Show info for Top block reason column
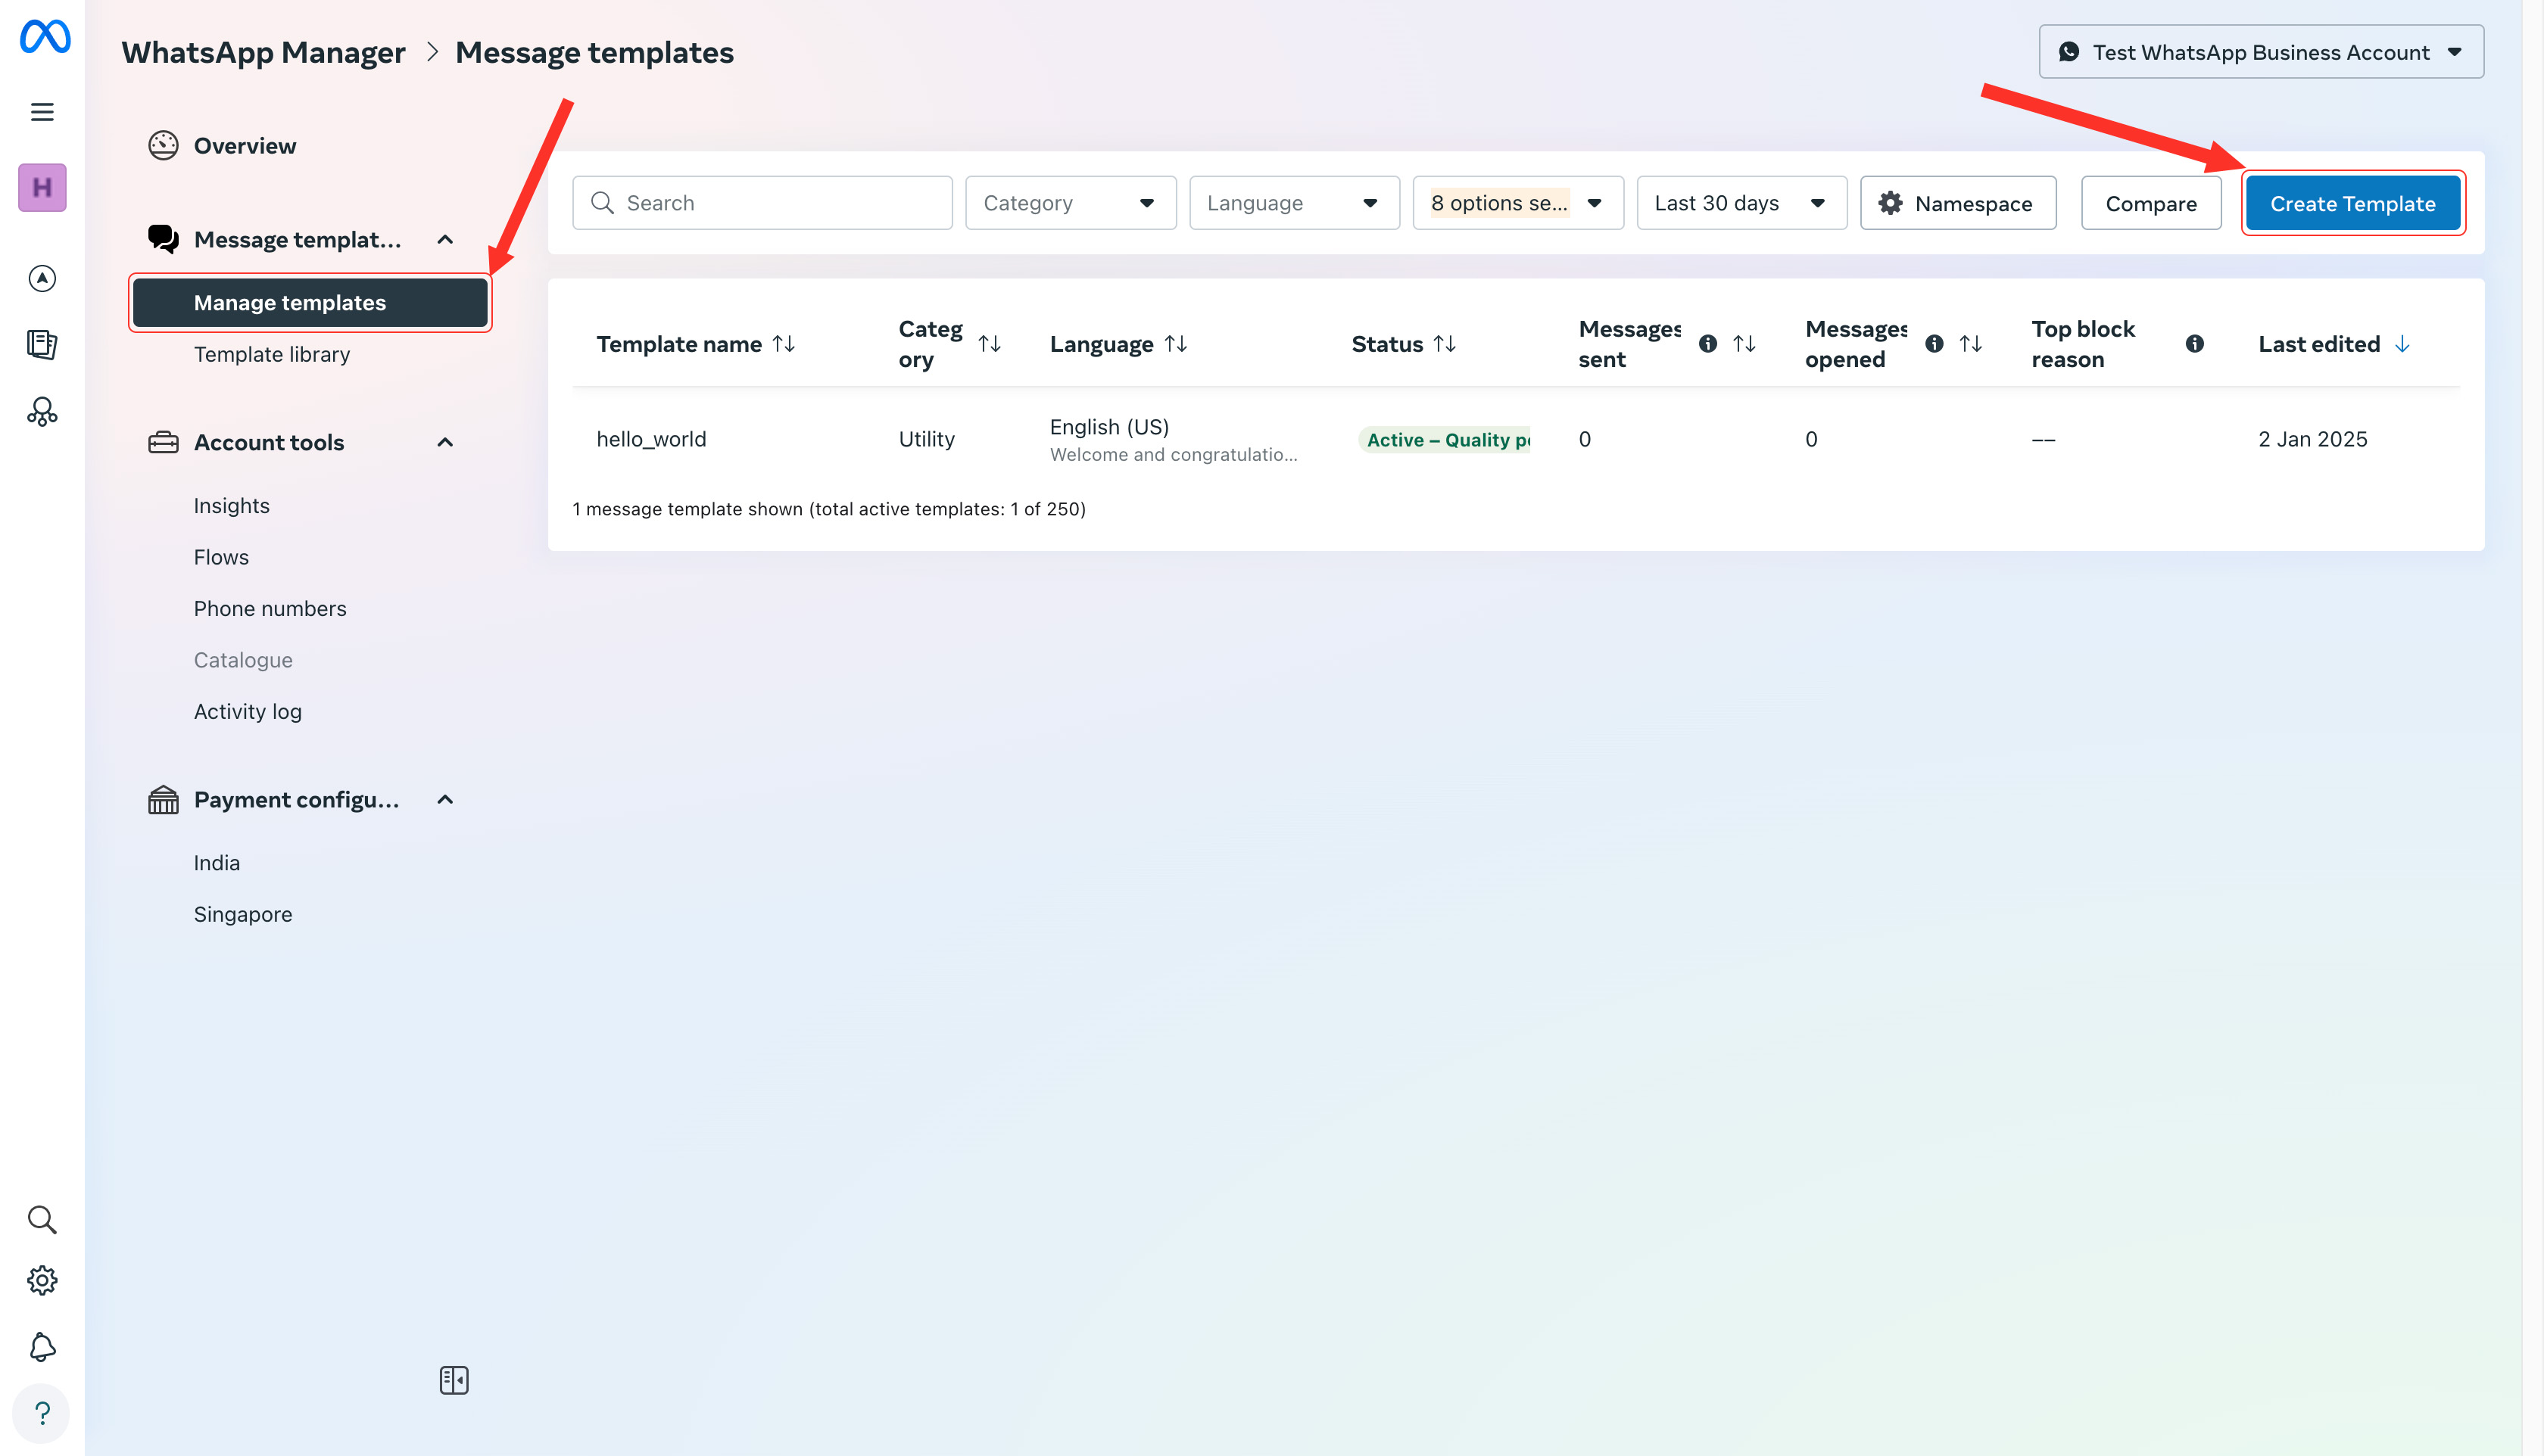The width and height of the screenshot is (2544, 1456). 2195,344
